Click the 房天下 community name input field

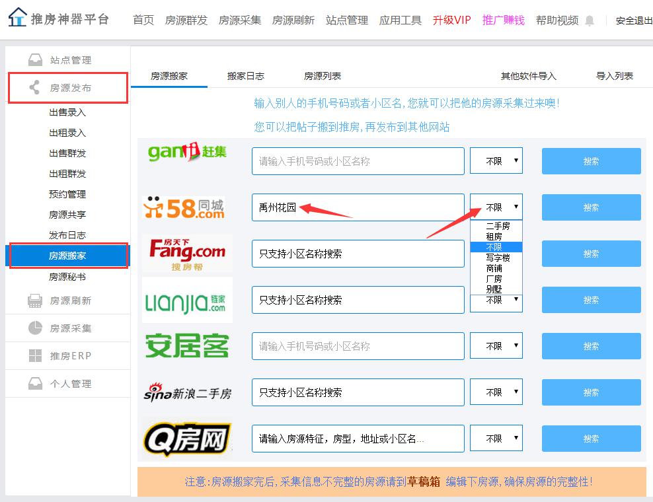pyautogui.click(x=358, y=254)
